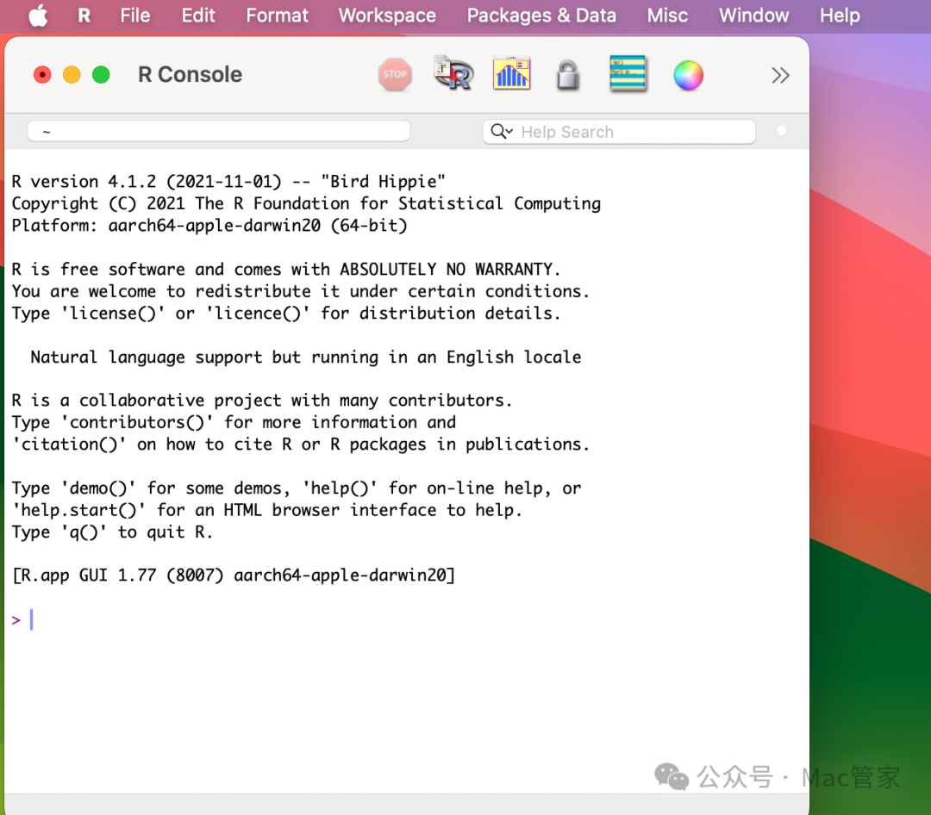Open the source script R icon
Image resolution: width=931 pixels, height=815 pixels.
[x=453, y=73]
